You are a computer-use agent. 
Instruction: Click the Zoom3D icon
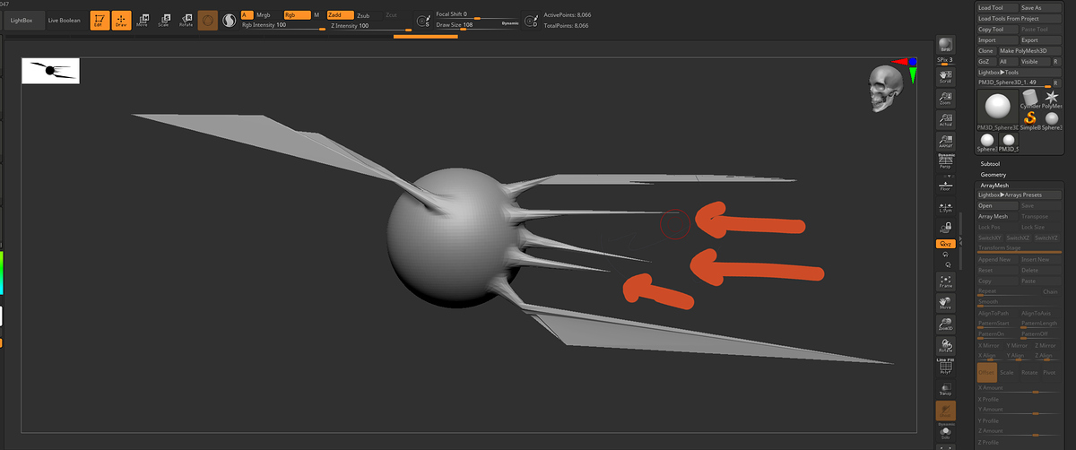tap(945, 325)
